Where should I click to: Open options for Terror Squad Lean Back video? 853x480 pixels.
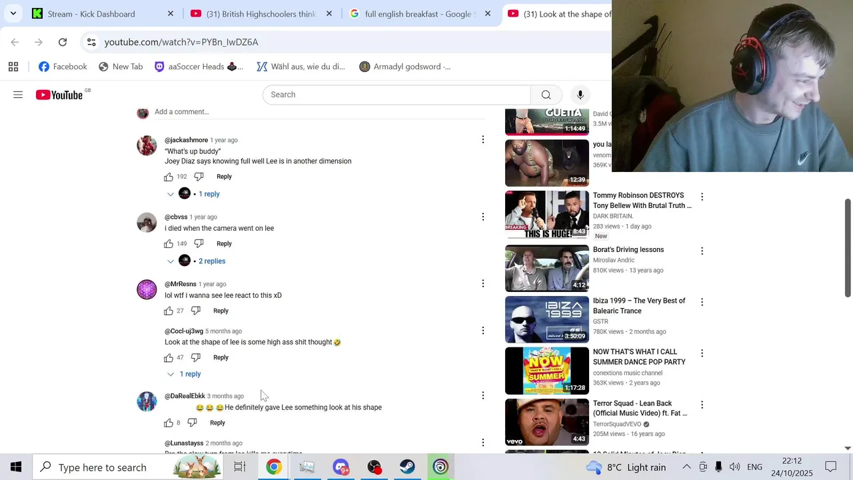coord(702,405)
